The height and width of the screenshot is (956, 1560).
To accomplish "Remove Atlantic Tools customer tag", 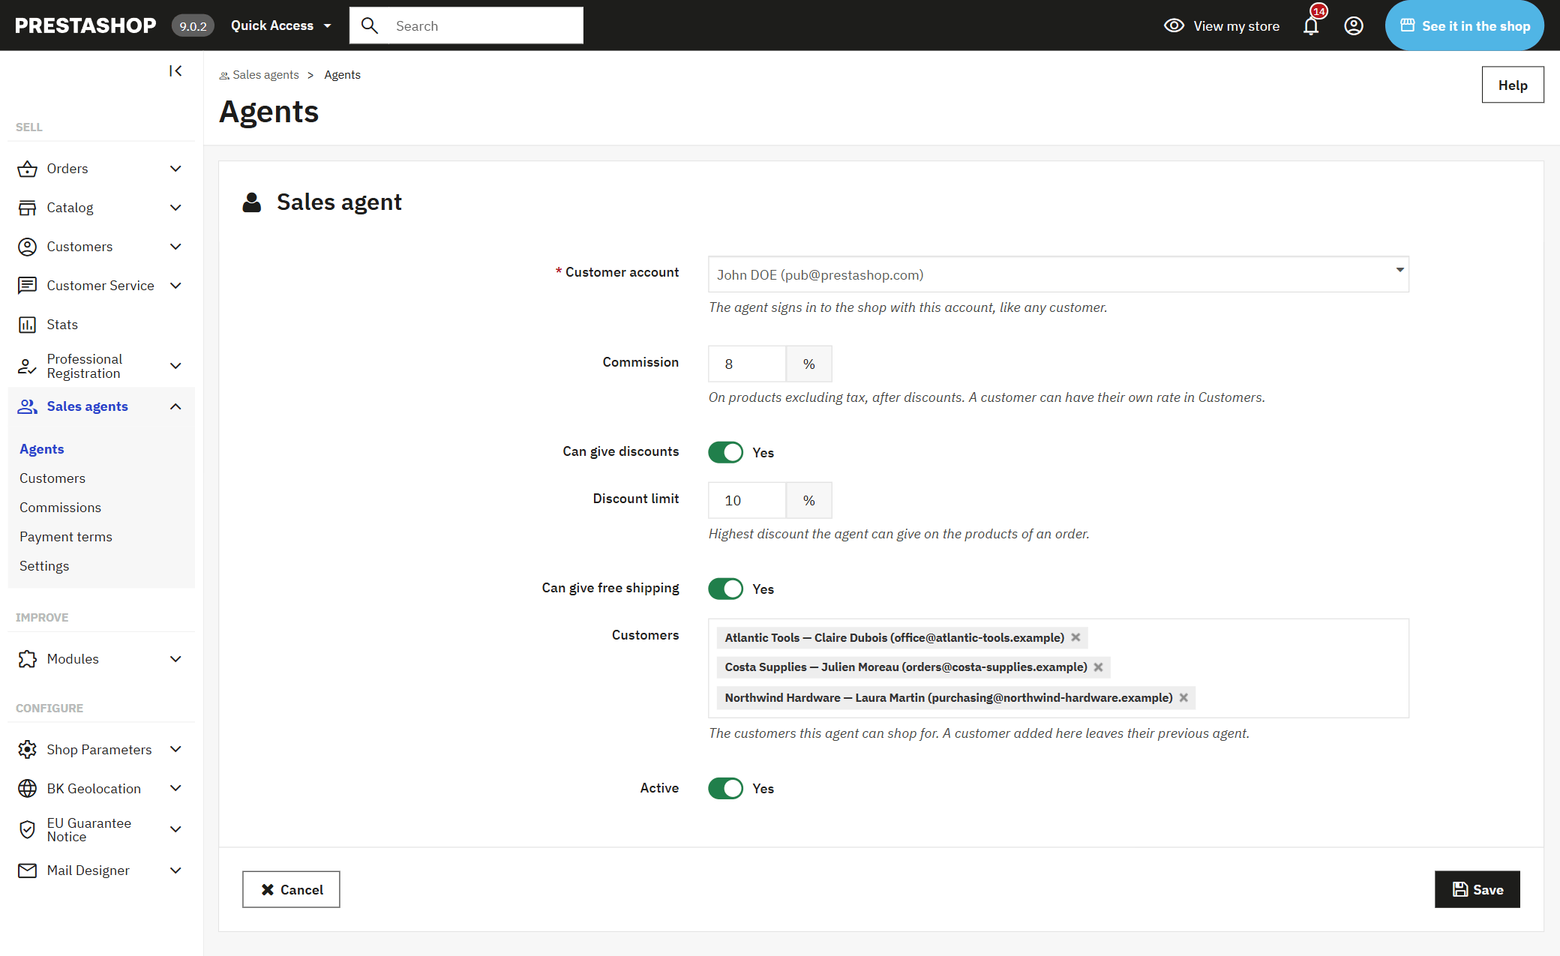I will 1075,637.
